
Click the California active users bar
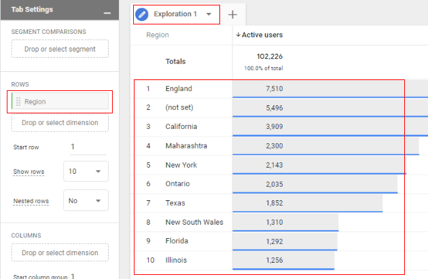pyautogui.click(x=330, y=127)
